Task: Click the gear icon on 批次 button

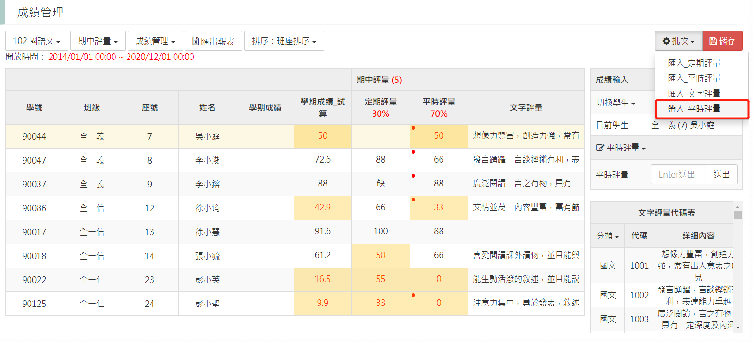Action: tap(666, 41)
